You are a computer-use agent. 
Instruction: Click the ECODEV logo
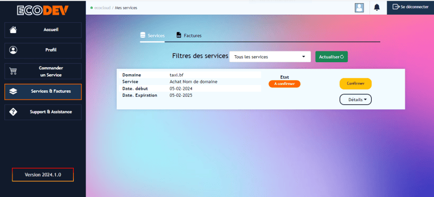click(43, 10)
